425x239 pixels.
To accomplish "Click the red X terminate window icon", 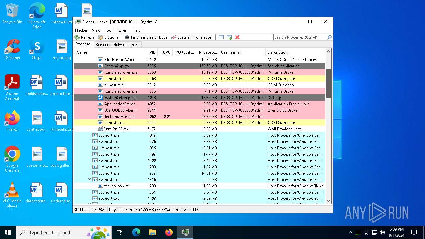I will pos(237,37).
